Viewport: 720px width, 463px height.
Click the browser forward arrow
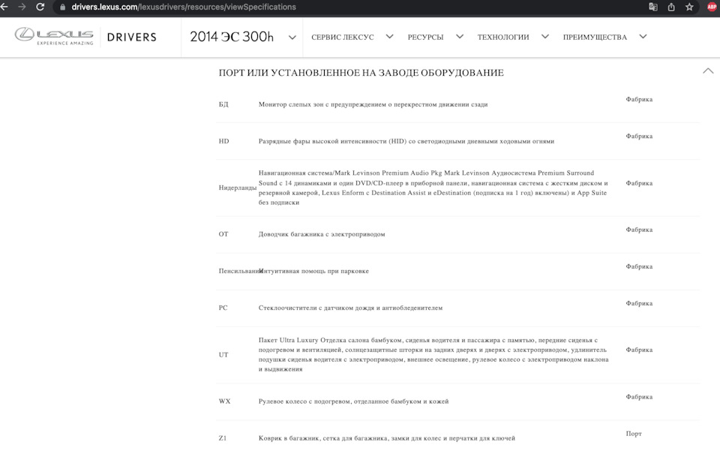click(22, 7)
